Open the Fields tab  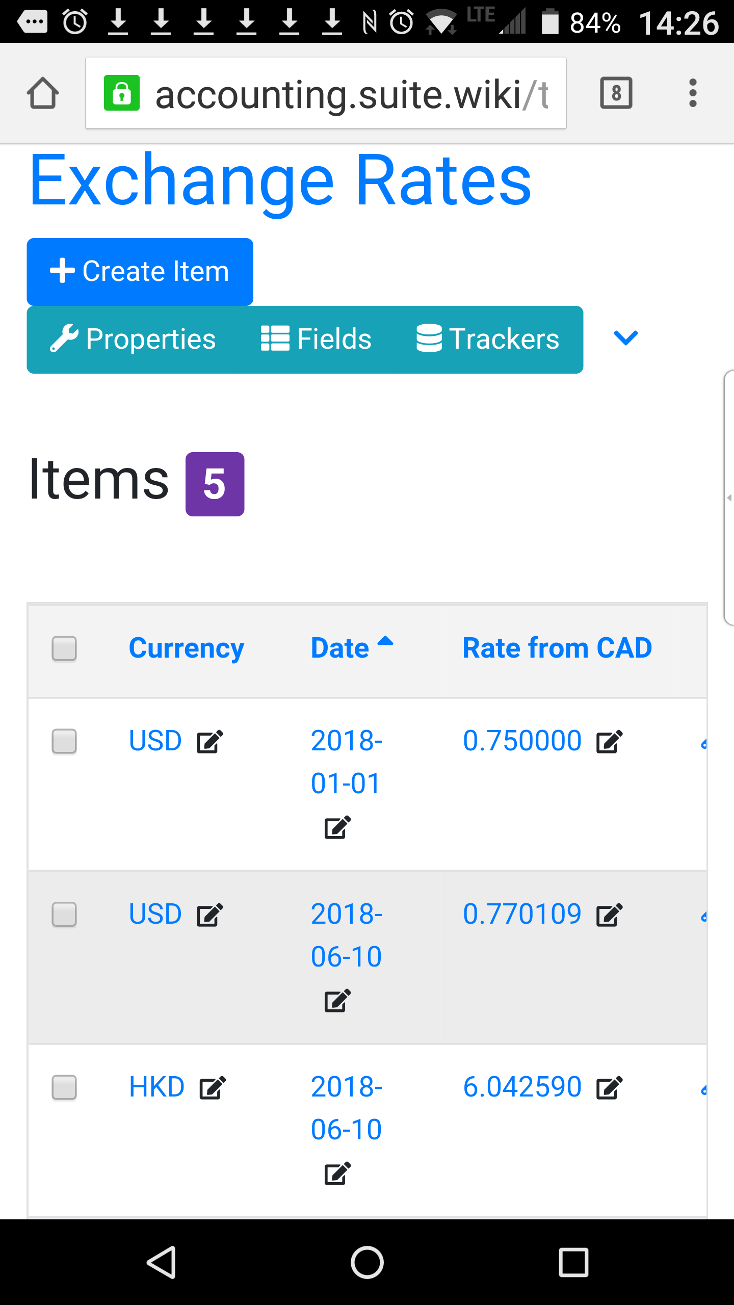point(316,339)
